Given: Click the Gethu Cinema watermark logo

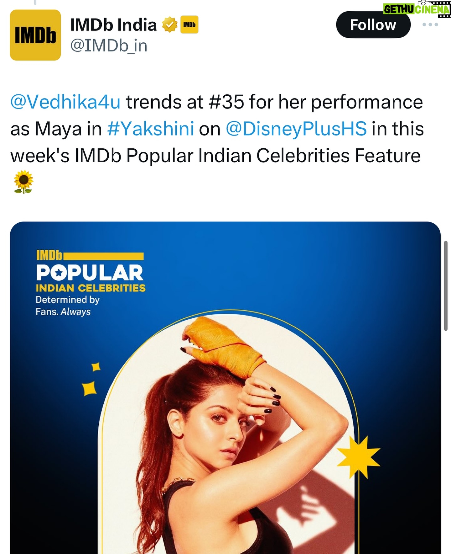Looking at the screenshot, I should [x=417, y=9].
